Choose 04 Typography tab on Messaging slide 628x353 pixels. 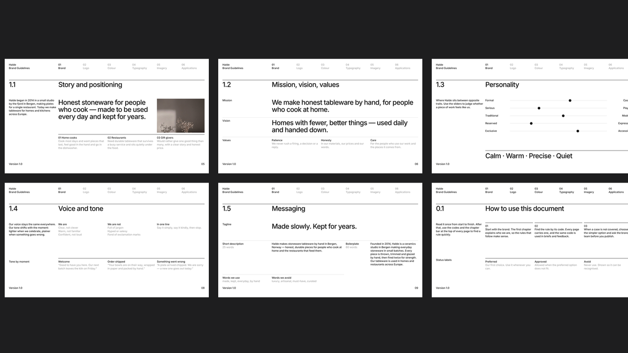coord(353,190)
